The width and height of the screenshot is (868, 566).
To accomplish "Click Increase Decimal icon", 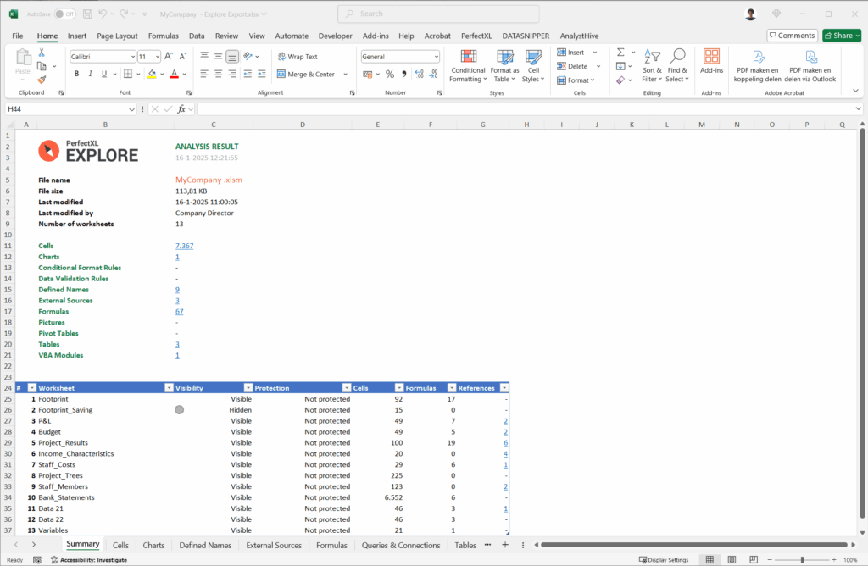I will coord(419,74).
